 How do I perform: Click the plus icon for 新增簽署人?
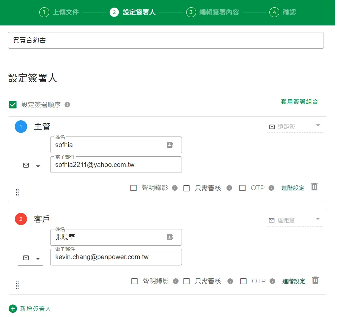point(13,309)
